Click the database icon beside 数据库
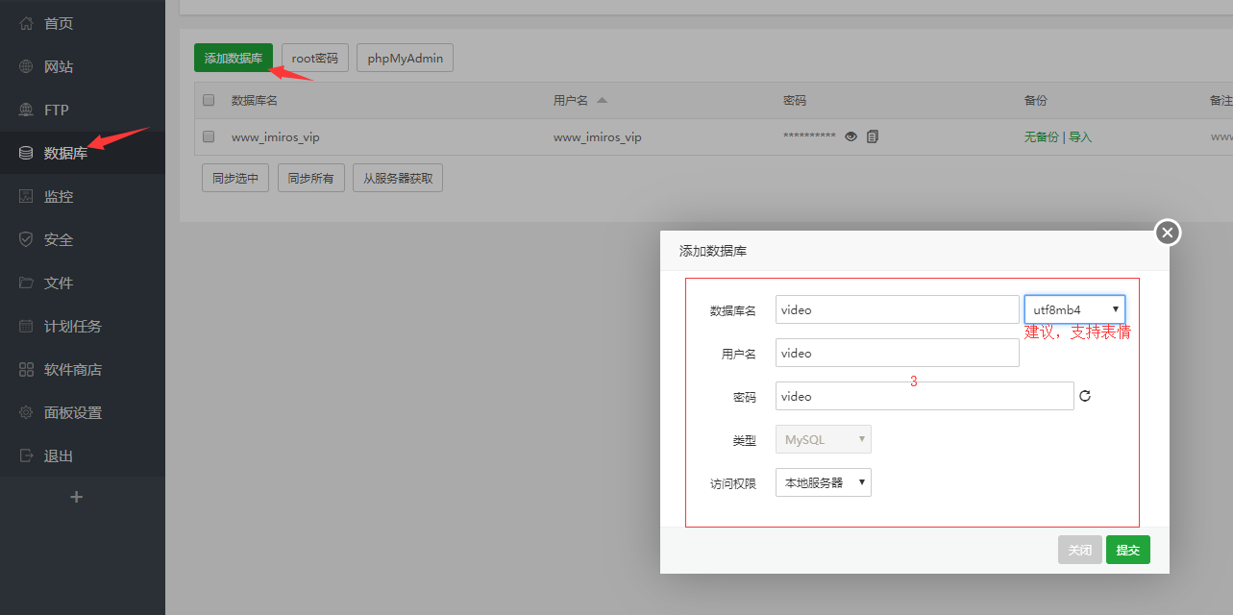The width and height of the screenshot is (1233, 615). pyautogui.click(x=26, y=153)
